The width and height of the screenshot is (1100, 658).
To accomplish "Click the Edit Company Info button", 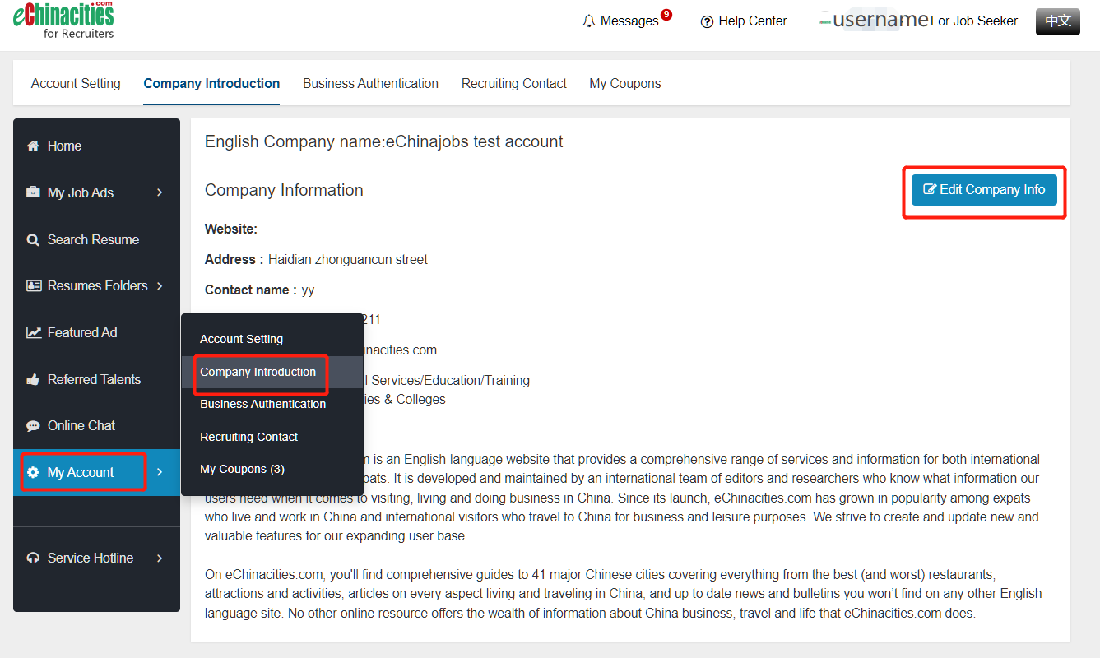I will coord(984,190).
